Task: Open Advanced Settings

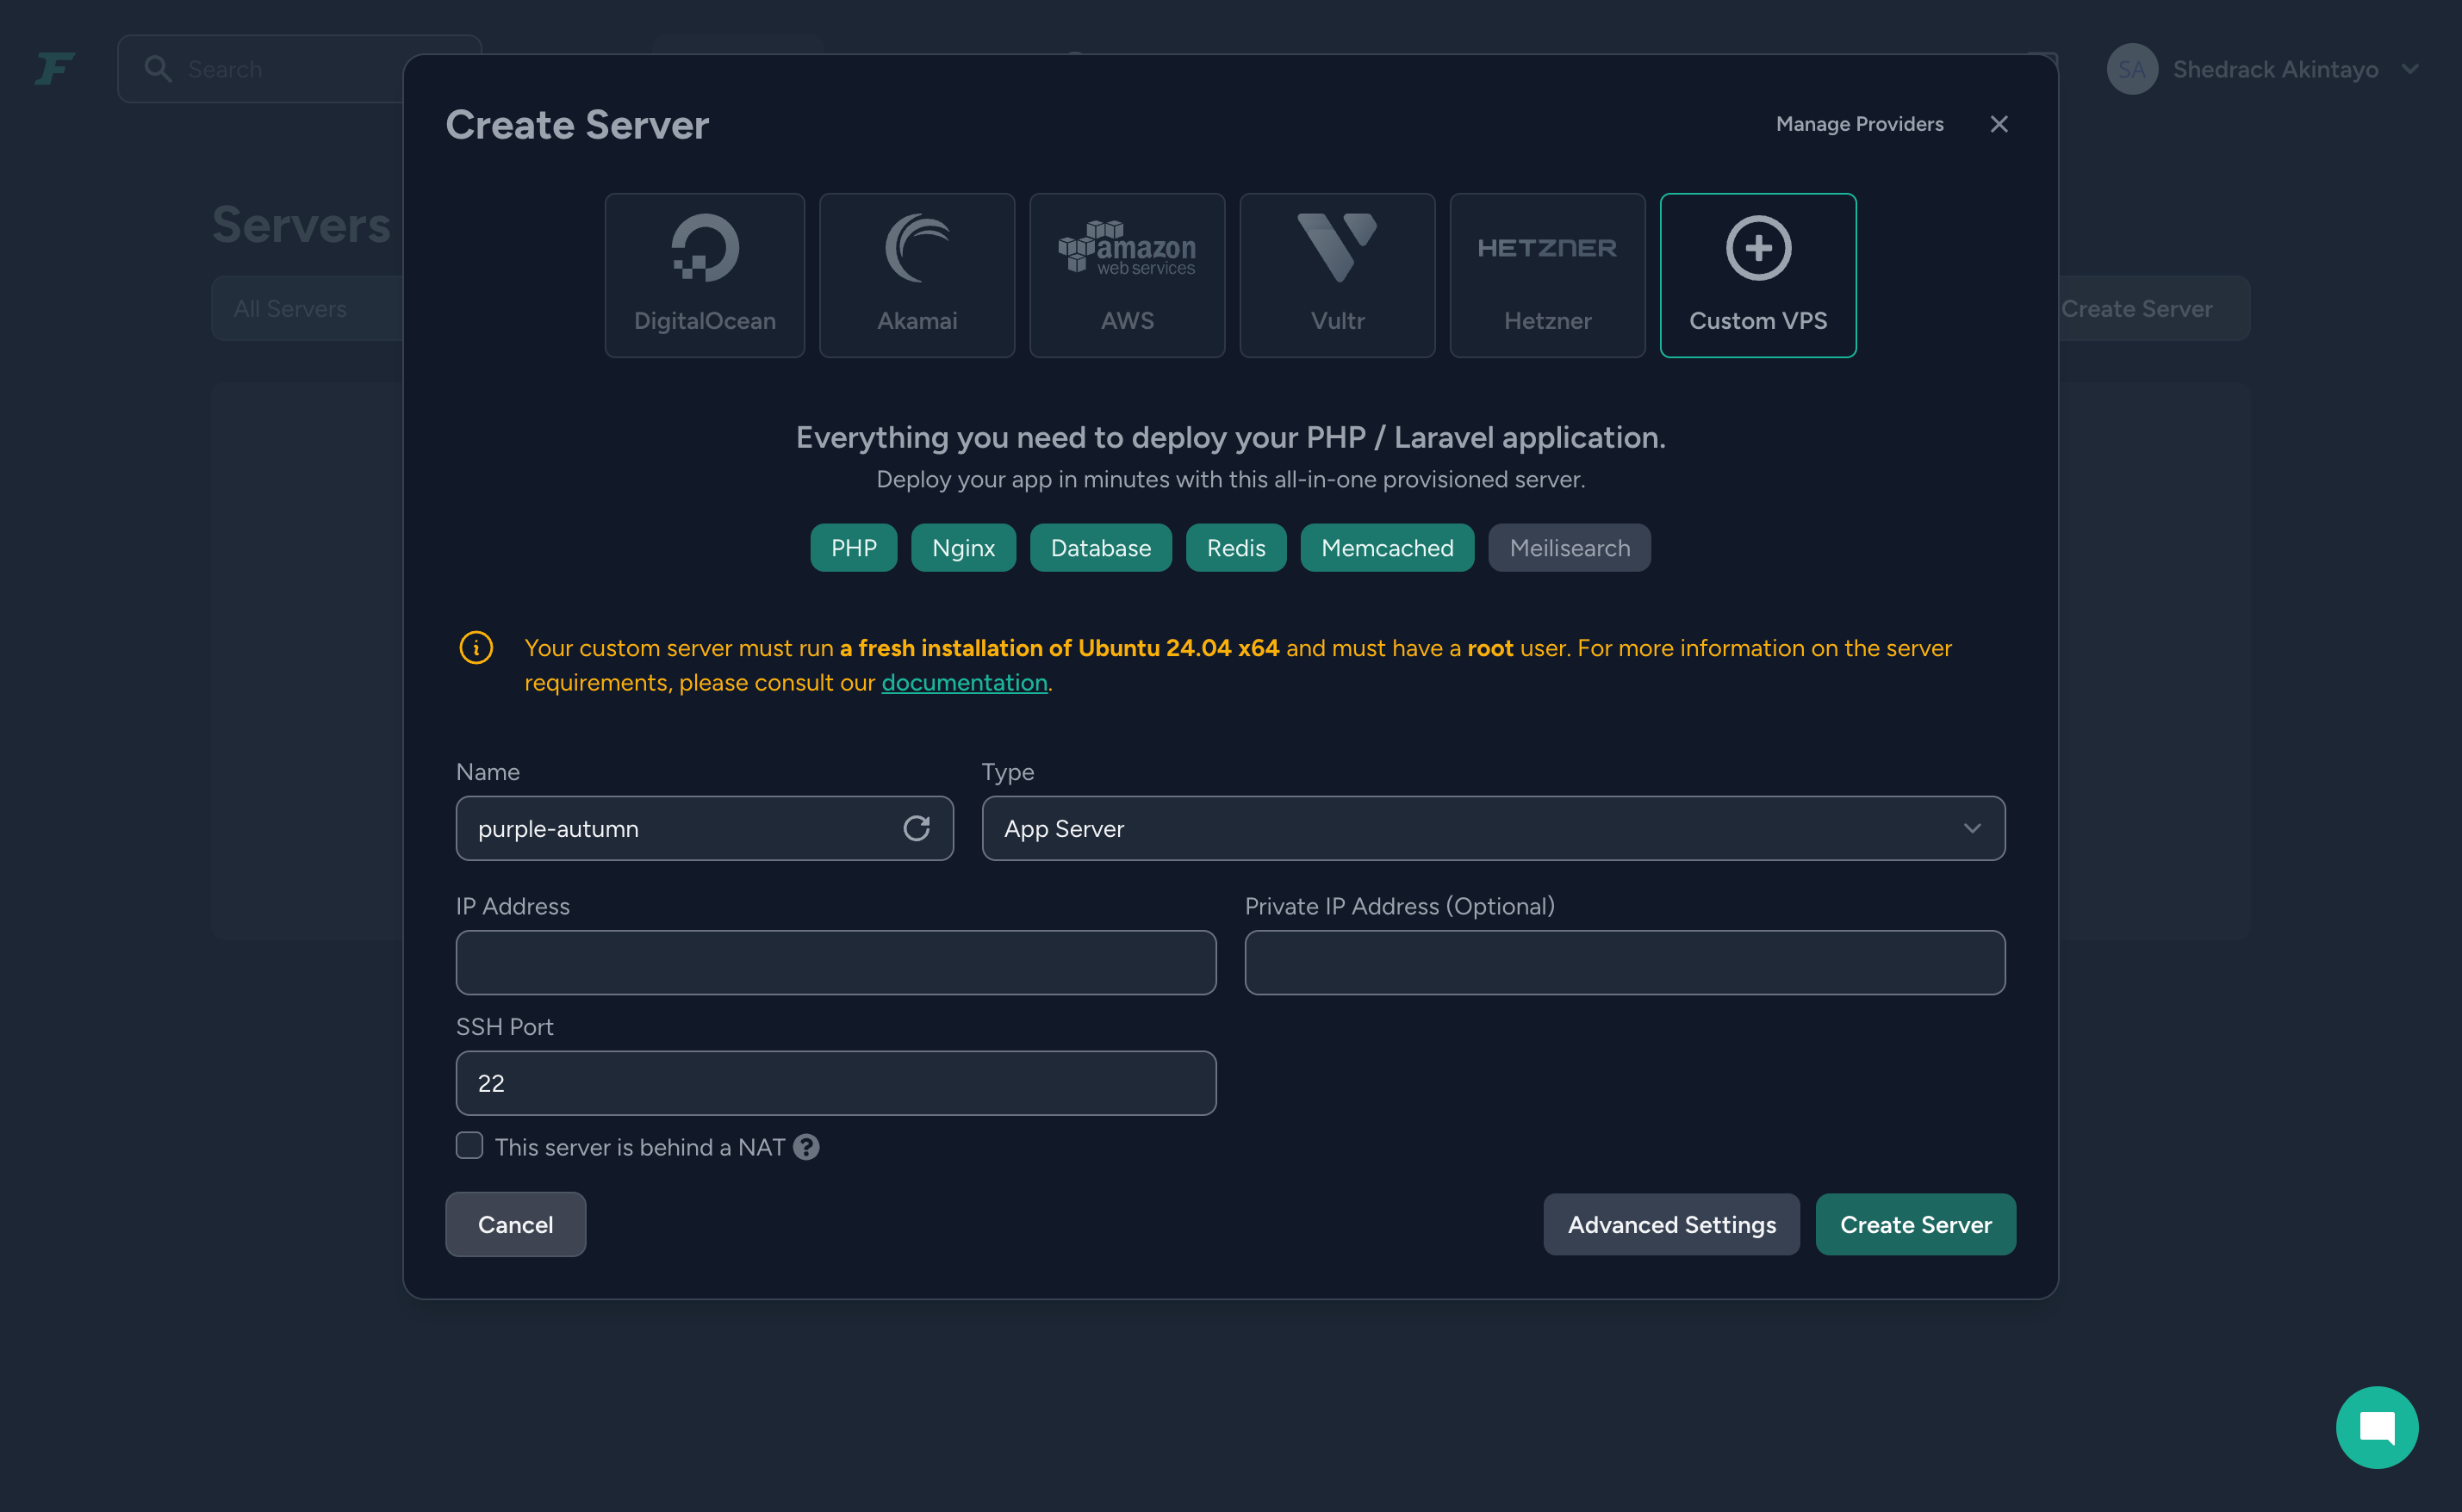Action: (1670, 1224)
